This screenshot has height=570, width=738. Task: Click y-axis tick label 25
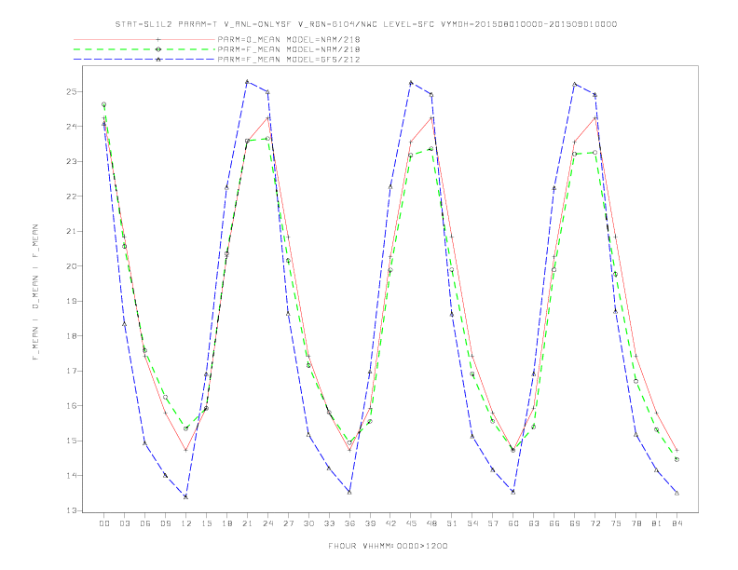[72, 91]
